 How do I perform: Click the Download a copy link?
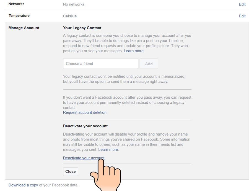click(23, 185)
